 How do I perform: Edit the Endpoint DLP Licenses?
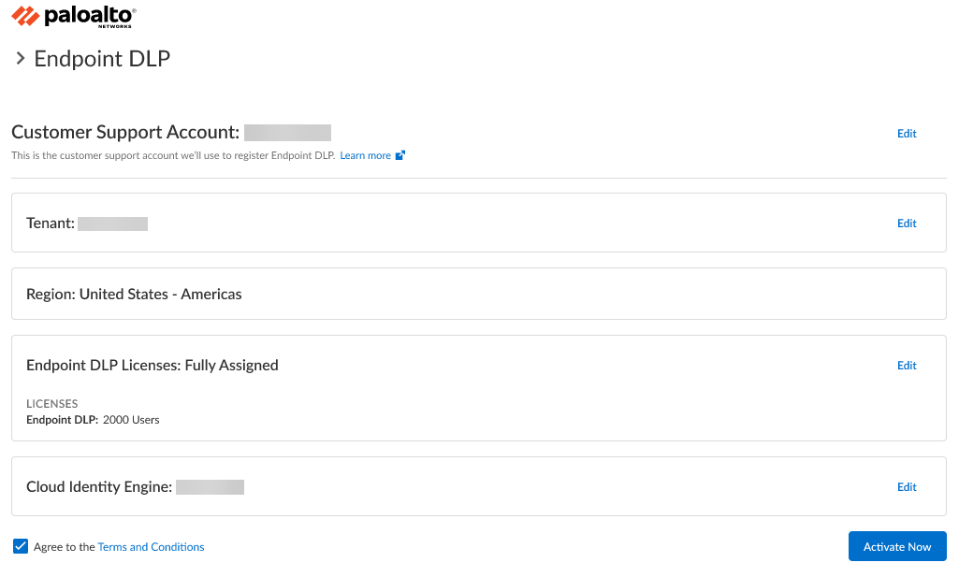(x=907, y=366)
